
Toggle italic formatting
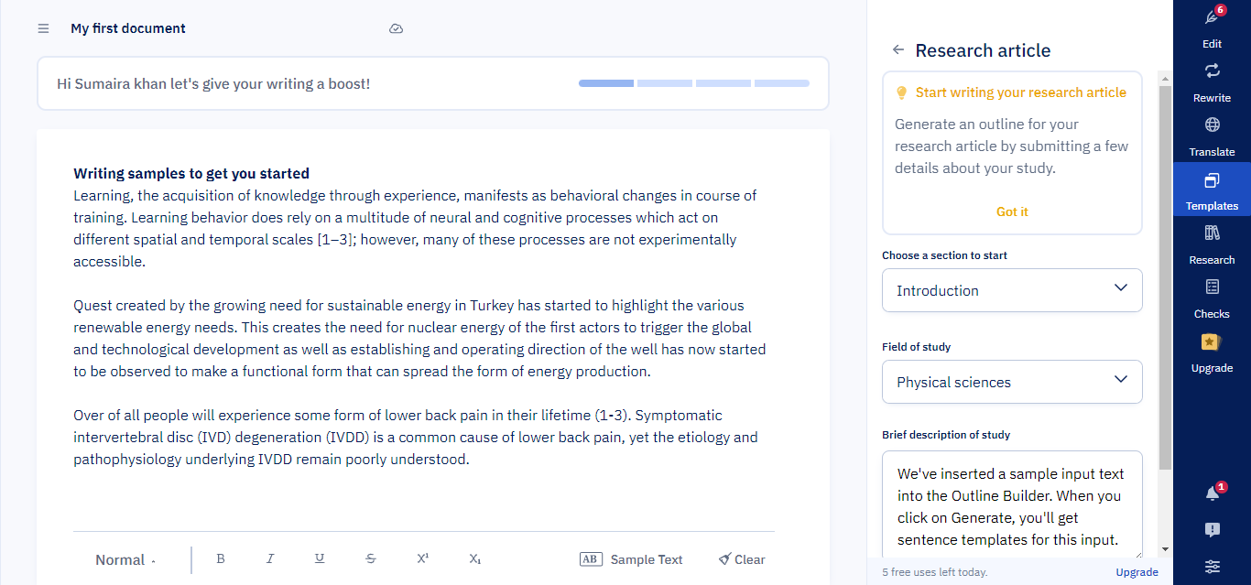click(270, 559)
